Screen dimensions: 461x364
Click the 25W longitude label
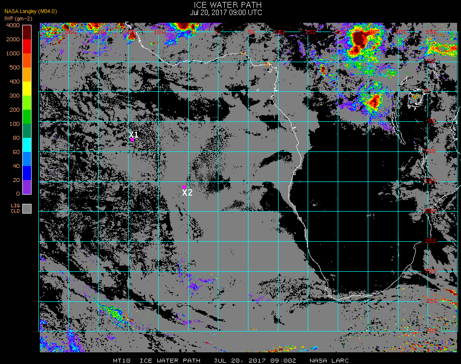pyautogui.click(x=70, y=32)
